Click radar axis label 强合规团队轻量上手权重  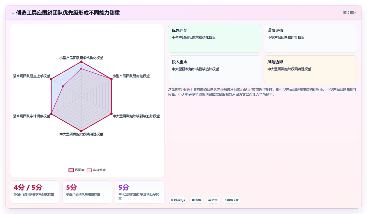coord(32,76)
